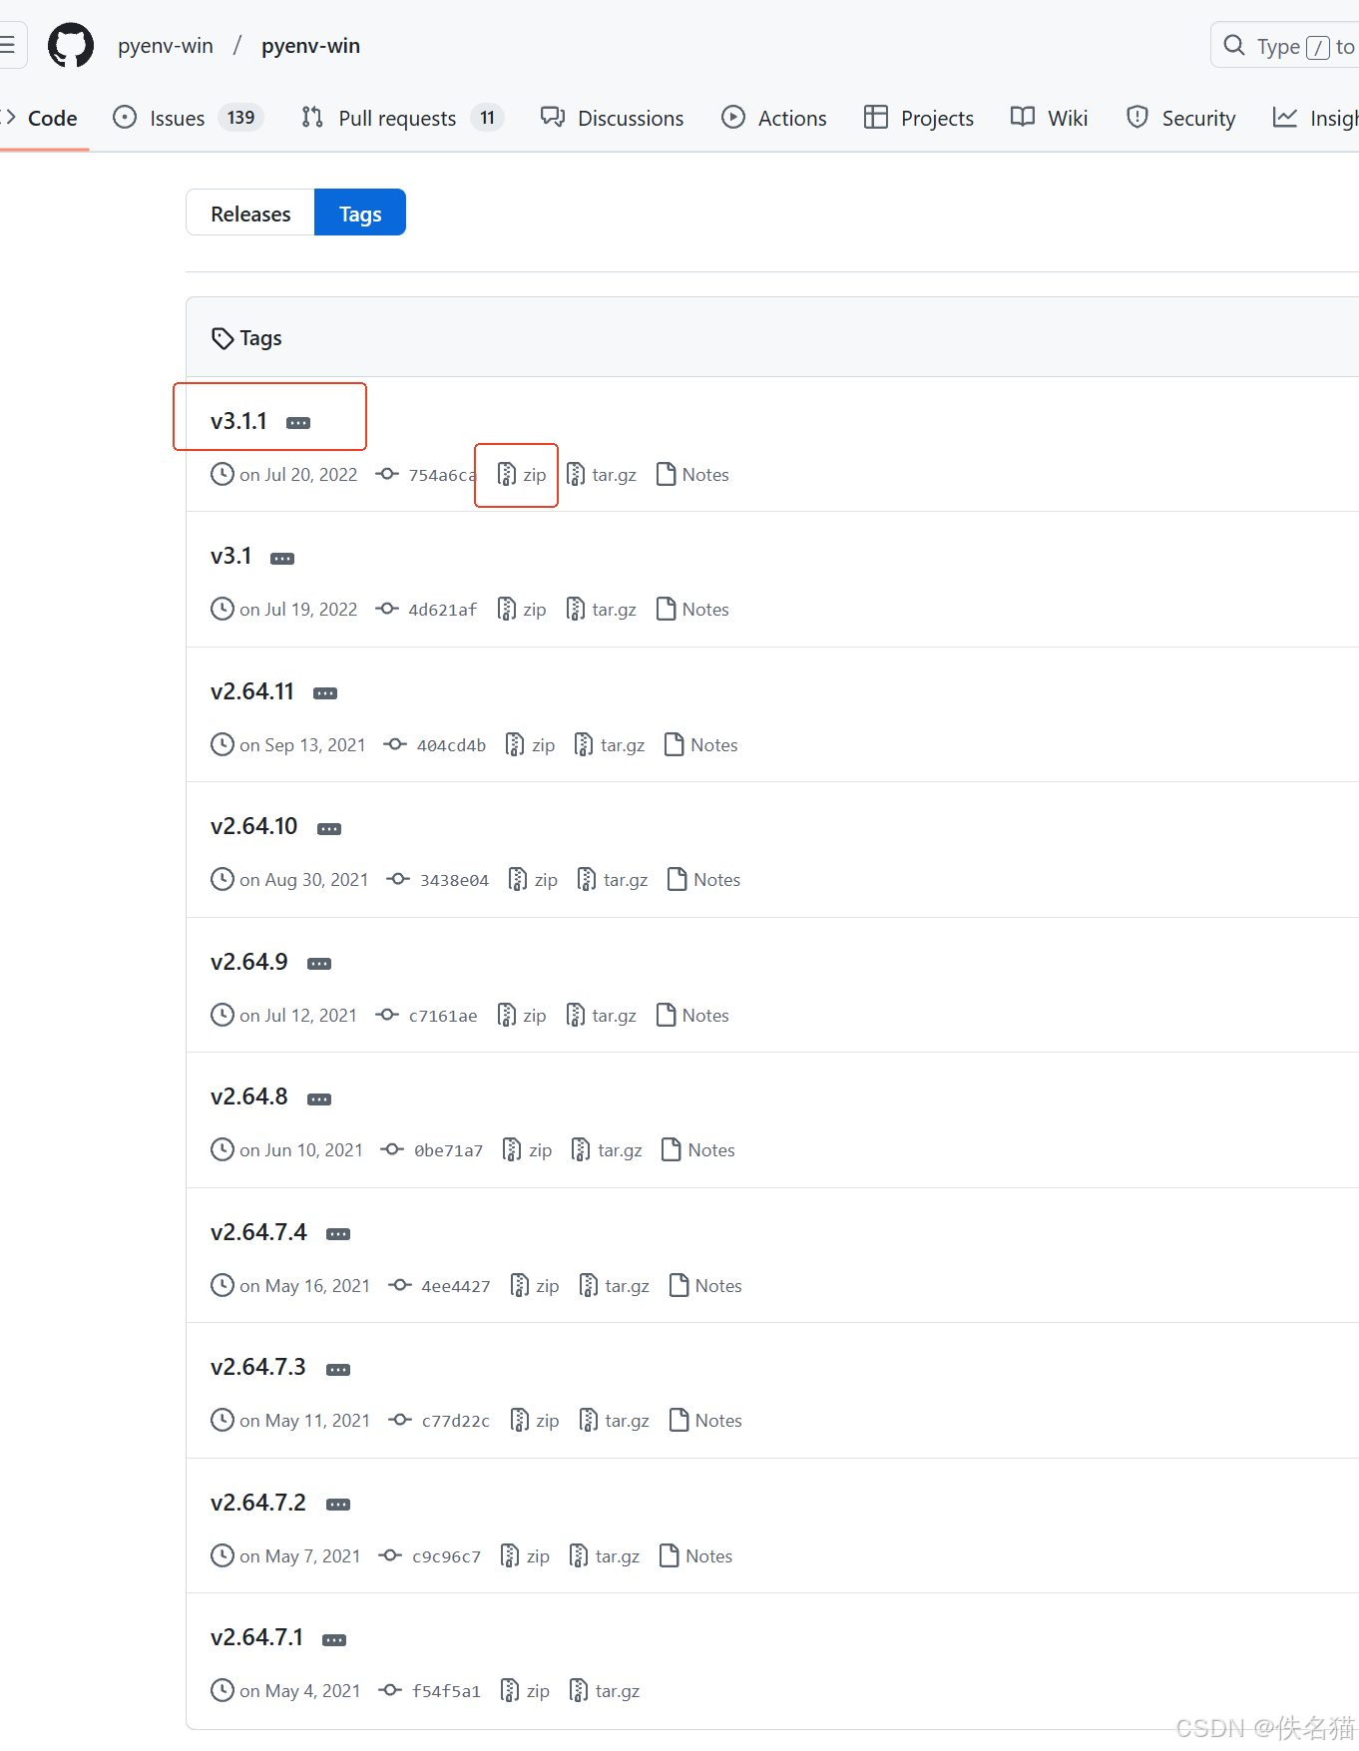This screenshot has width=1359, height=1751.
Task: Switch to the Code tab
Action: (x=40, y=118)
